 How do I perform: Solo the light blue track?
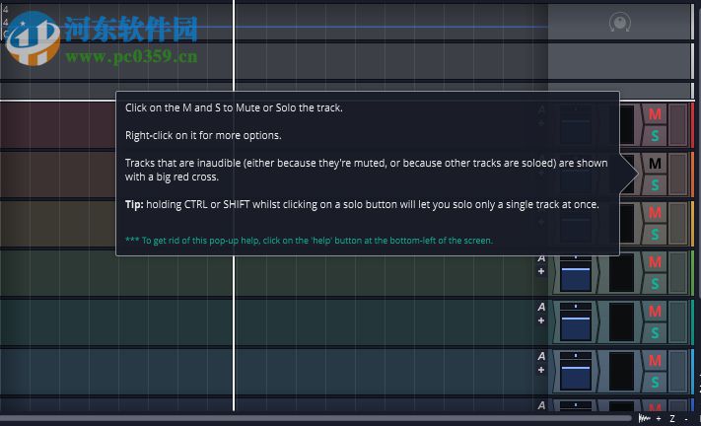655,382
